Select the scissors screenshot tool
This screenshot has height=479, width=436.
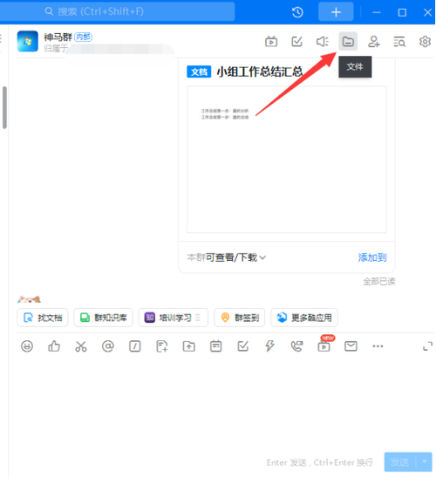pos(81,346)
